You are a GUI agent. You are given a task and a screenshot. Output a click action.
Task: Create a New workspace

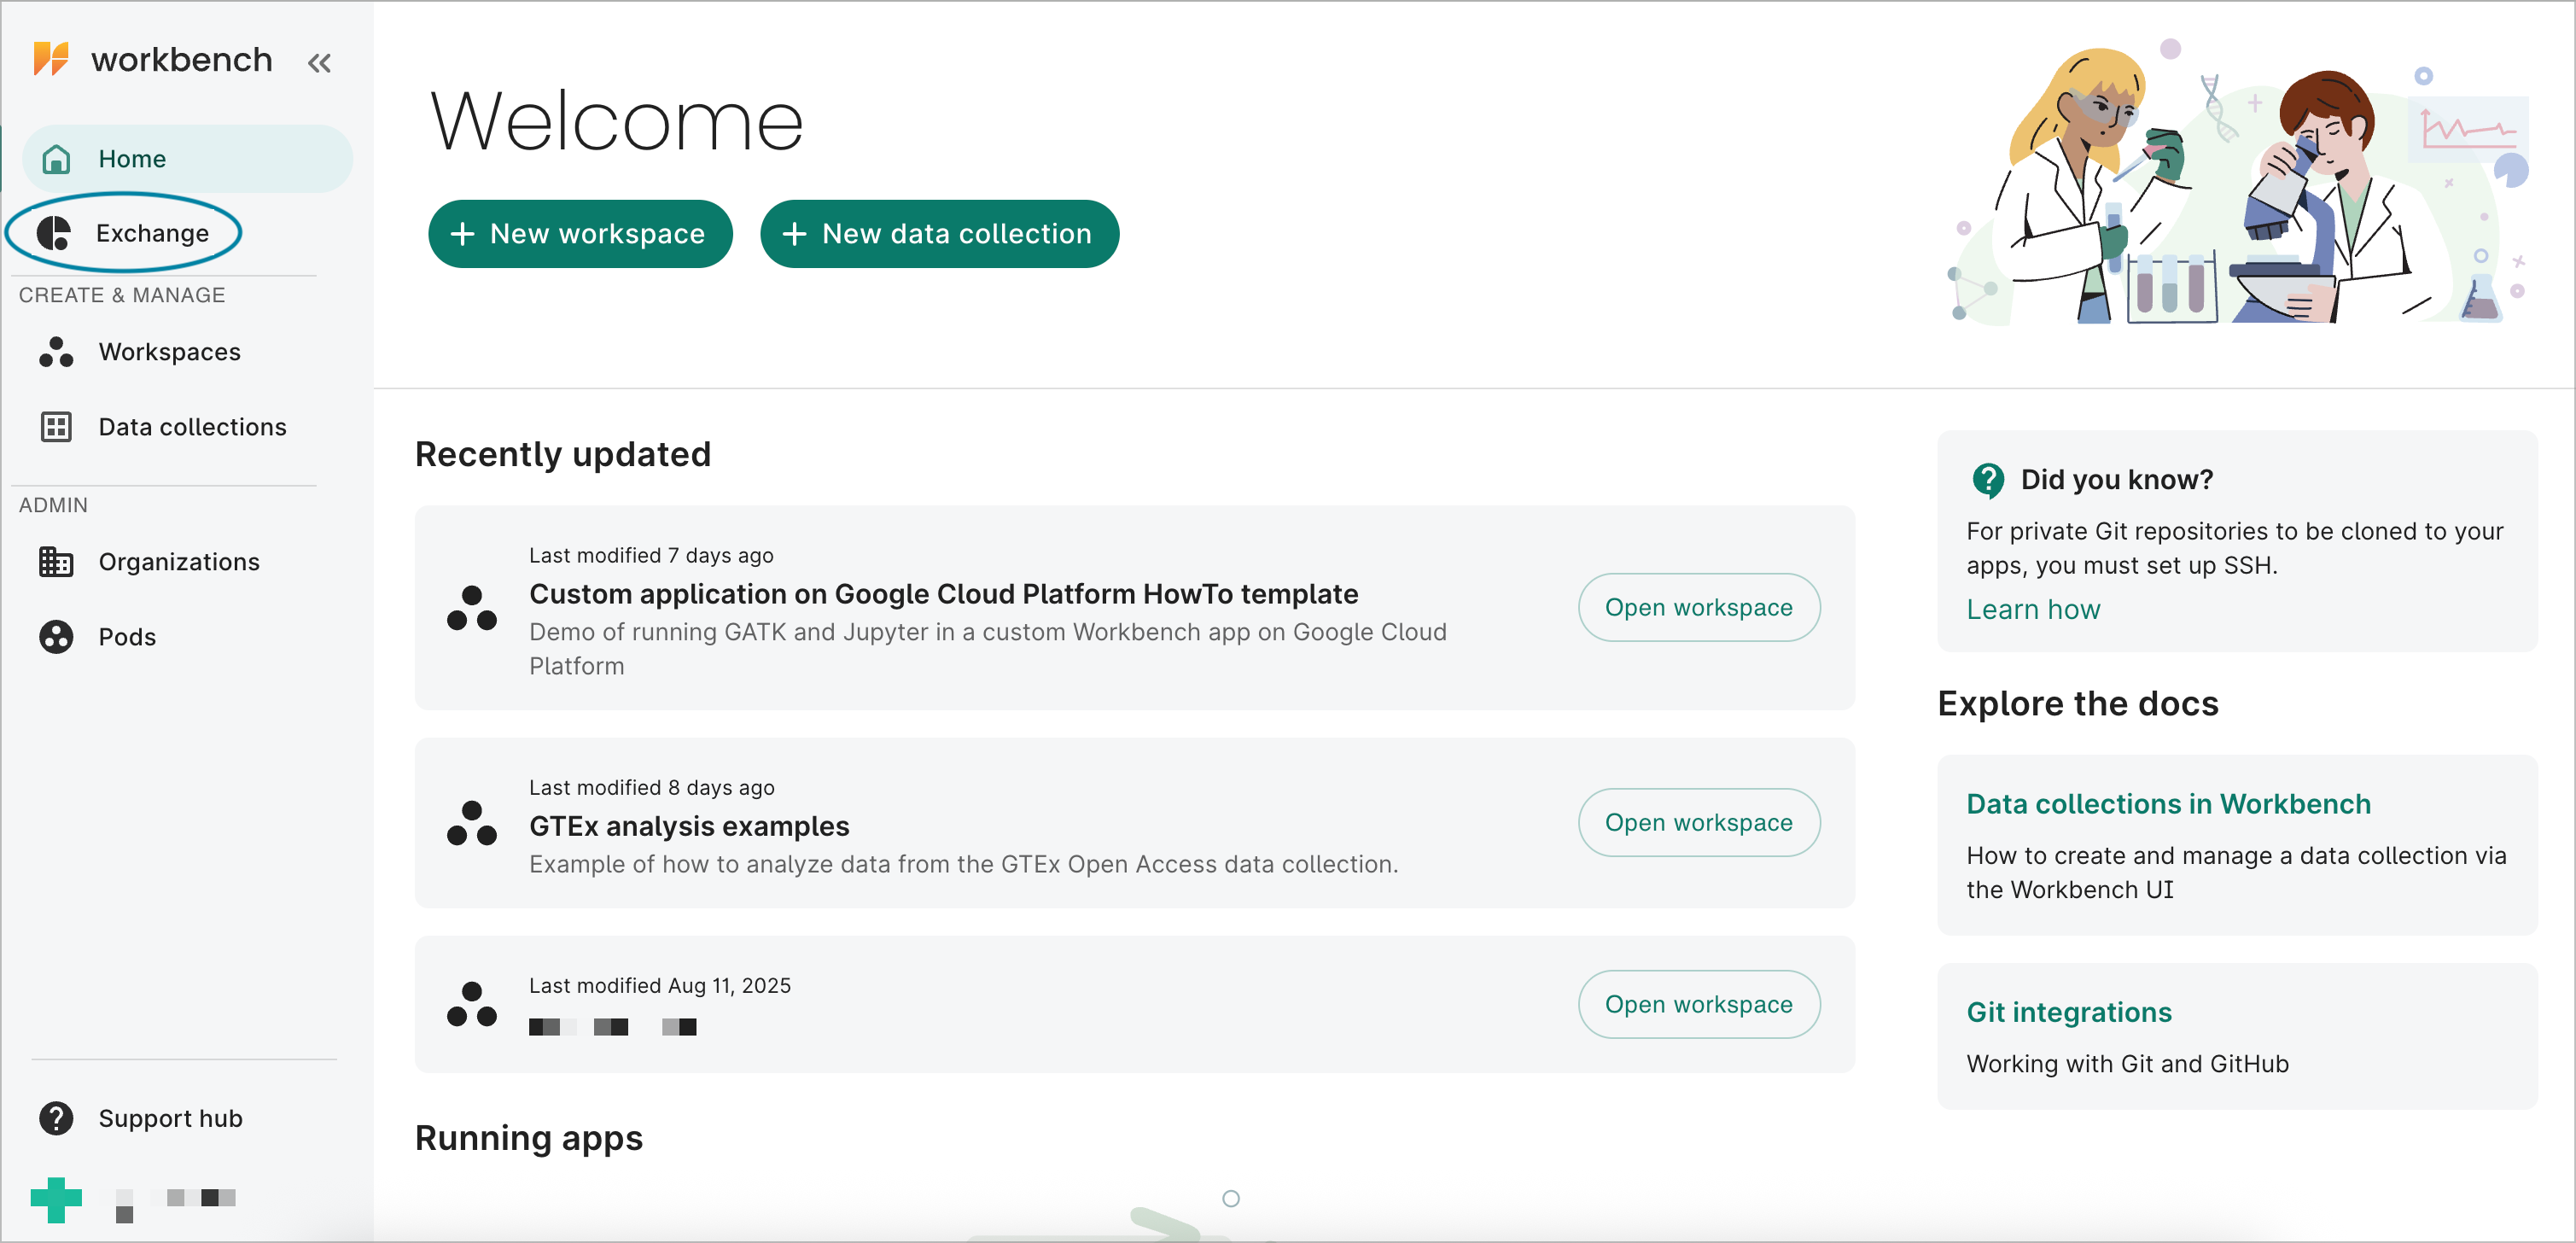click(580, 234)
